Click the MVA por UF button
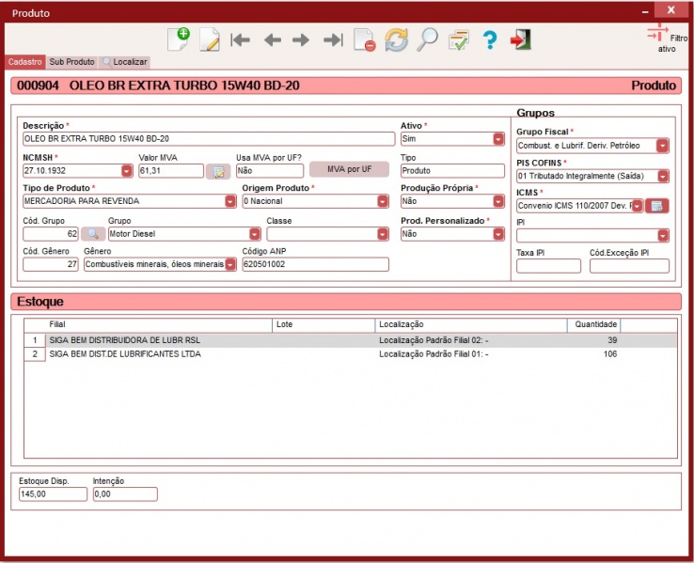 coord(349,169)
